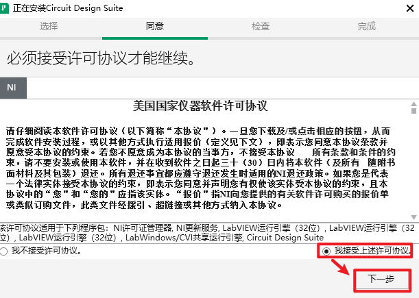Screen dimensions: 419x298
Task: Switch to the 检查 tab
Action: [261, 26]
